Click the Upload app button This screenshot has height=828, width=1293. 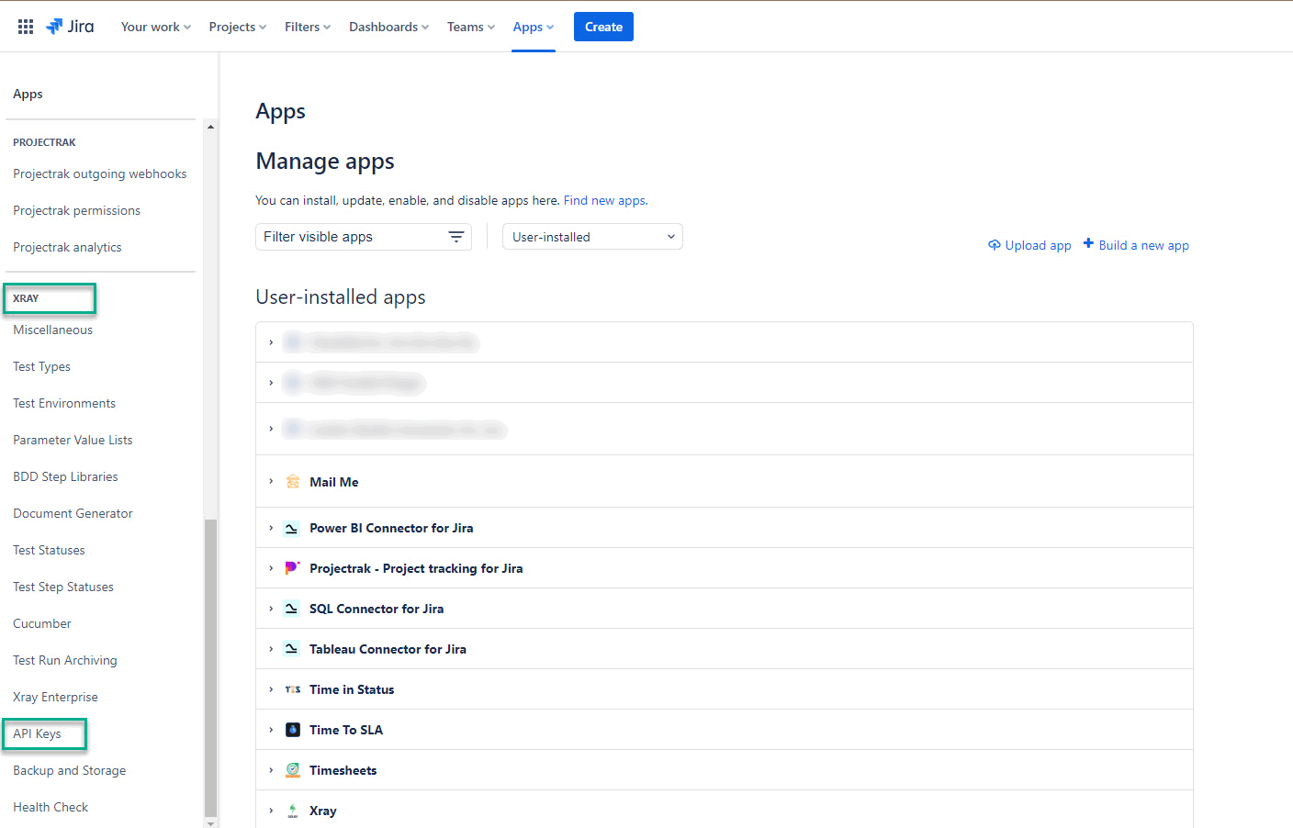1029,244
